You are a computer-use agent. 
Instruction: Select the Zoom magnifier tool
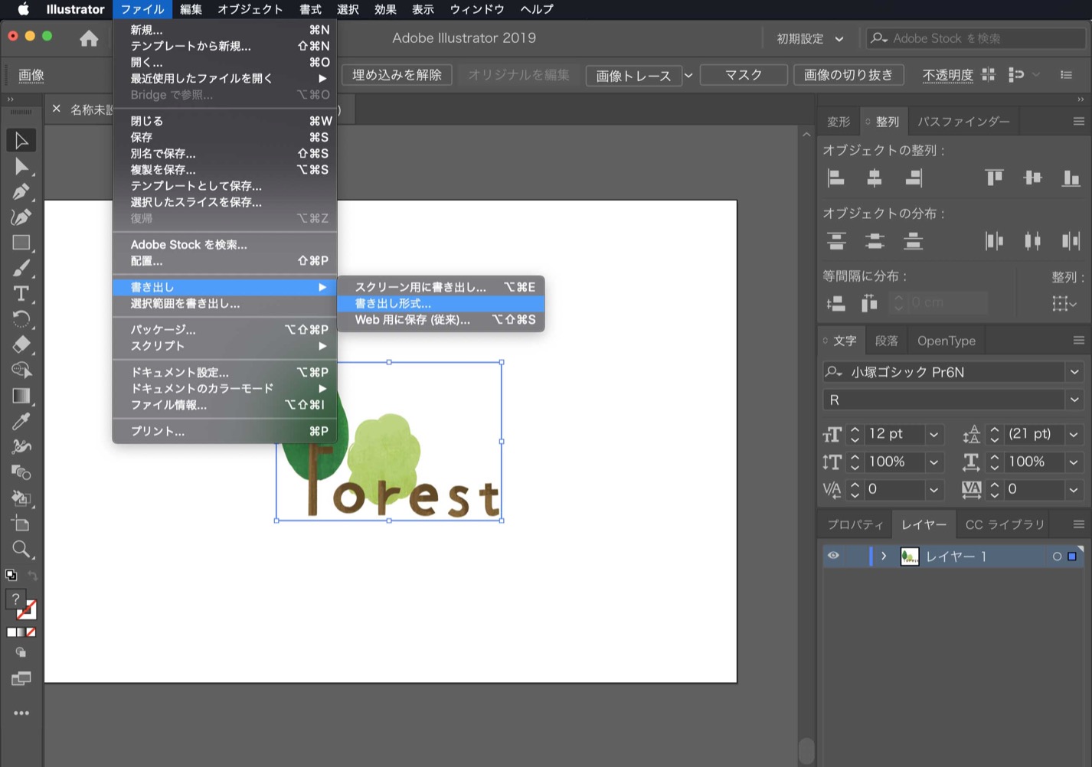click(x=21, y=550)
